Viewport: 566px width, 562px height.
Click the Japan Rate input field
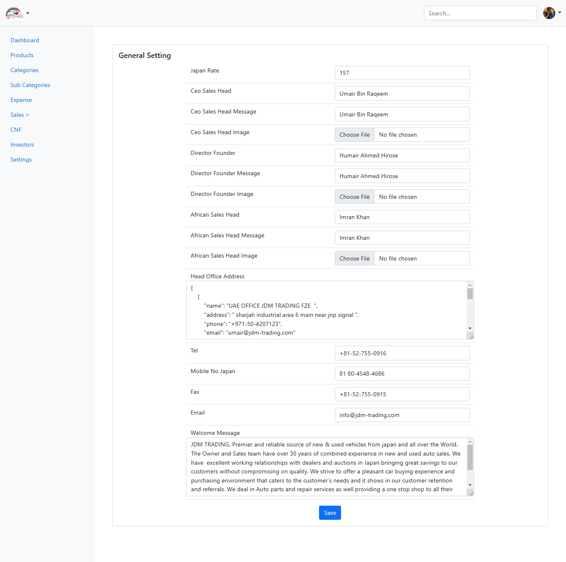(402, 73)
